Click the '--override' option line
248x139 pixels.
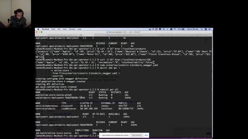(57, 76)
